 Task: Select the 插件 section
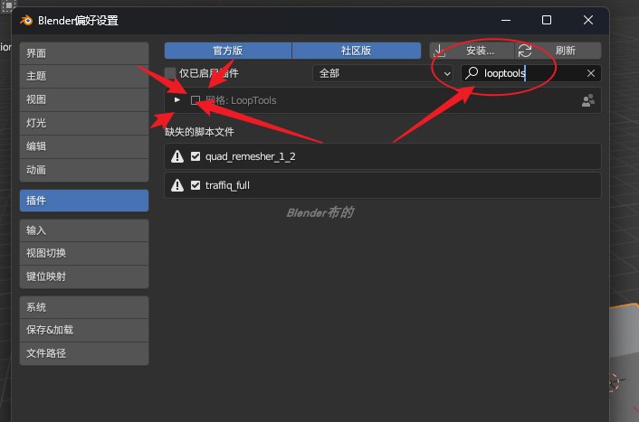coord(84,201)
